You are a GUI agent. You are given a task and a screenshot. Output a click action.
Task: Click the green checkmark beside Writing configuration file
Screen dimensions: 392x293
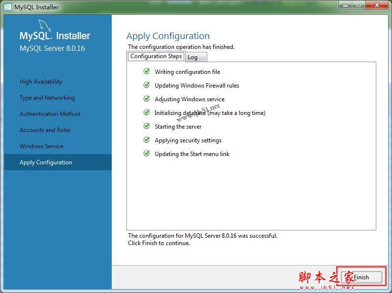[x=147, y=71]
